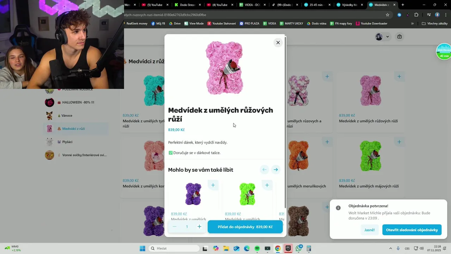The height and width of the screenshot is (254, 451).
Task: Open a new browser tab
Action: coord(403,5)
